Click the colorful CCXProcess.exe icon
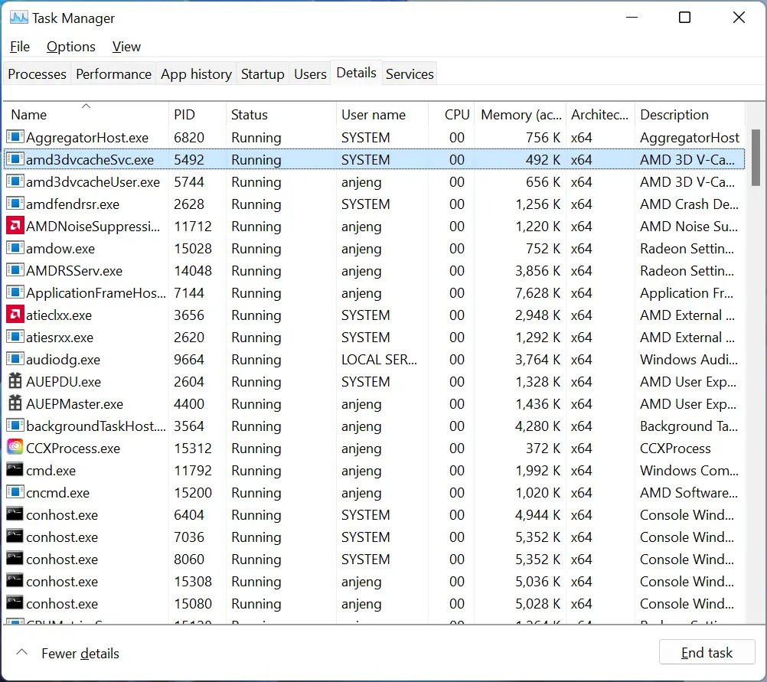Viewport: 767px width, 682px height. point(15,449)
